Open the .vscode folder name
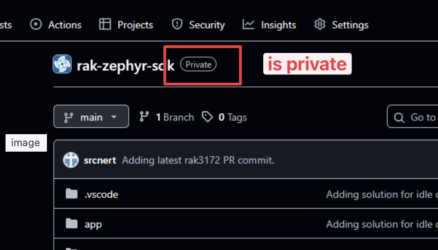The image size is (438, 250). (101, 194)
